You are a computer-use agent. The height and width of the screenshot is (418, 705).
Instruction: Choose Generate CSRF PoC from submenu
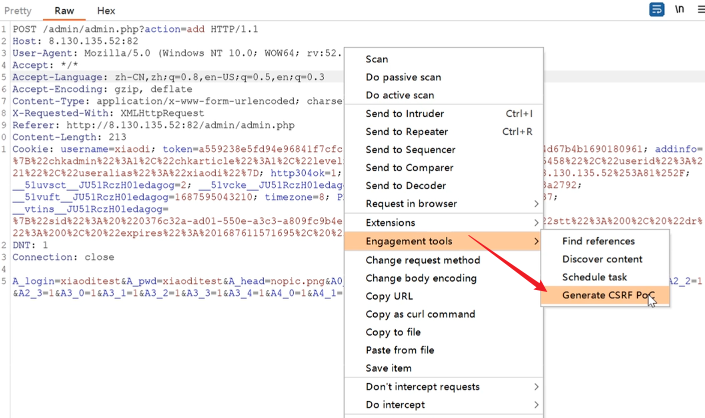pos(604,295)
